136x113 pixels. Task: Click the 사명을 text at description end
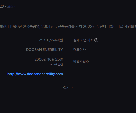129,27
